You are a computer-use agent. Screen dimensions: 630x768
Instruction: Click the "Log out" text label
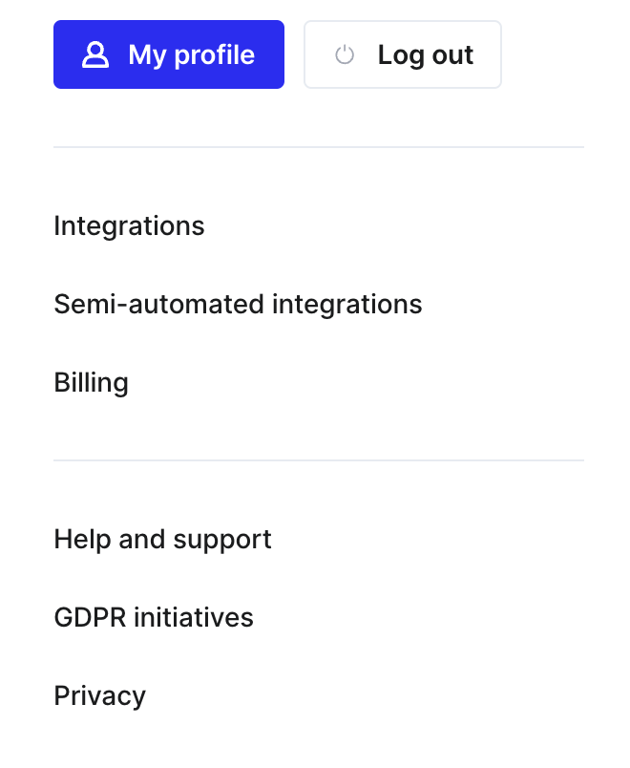click(x=426, y=54)
